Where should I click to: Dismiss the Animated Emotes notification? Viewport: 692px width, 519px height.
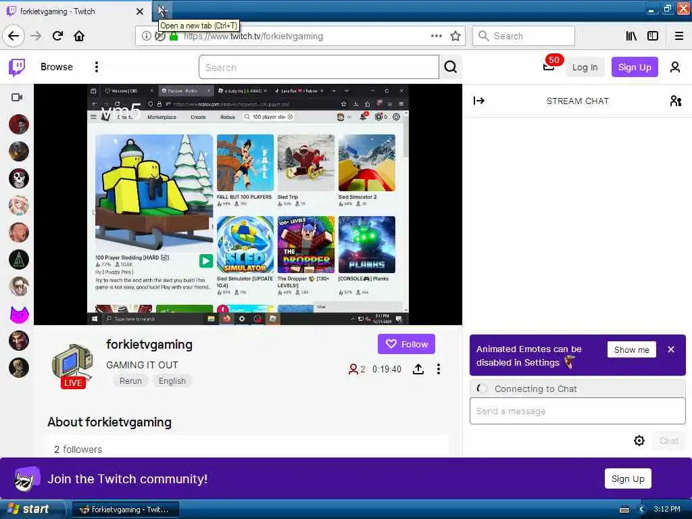pos(671,349)
